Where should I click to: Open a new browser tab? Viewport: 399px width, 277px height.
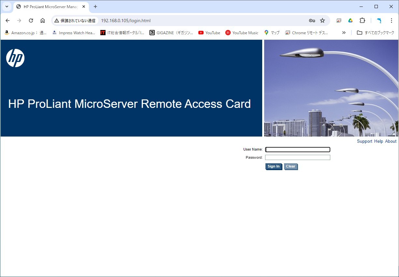point(95,7)
